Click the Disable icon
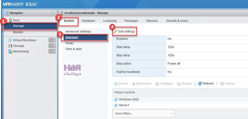Image resolution: width=248 pixels, height=119 pixels. point(179,84)
